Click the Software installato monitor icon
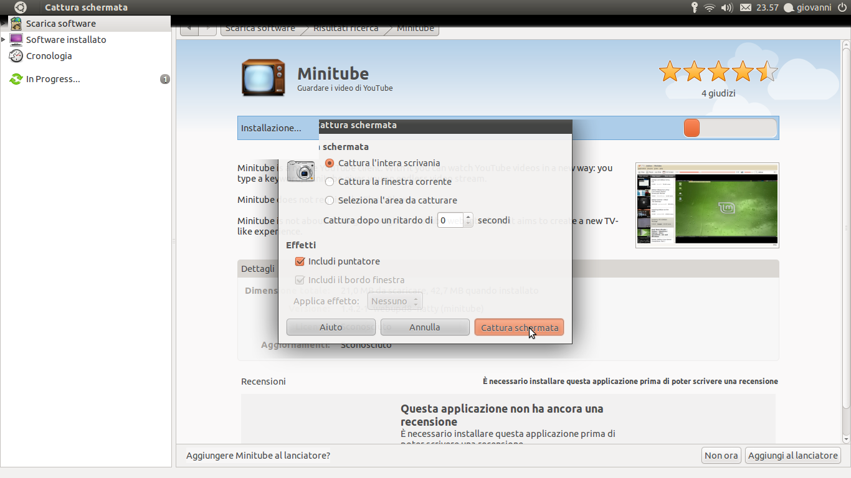The width and height of the screenshot is (851, 478). 16,40
